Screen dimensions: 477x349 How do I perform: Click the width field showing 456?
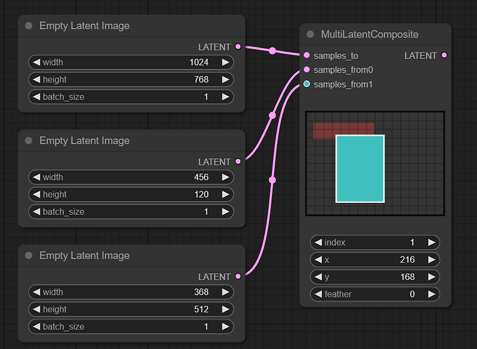pyautogui.click(x=131, y=177)
